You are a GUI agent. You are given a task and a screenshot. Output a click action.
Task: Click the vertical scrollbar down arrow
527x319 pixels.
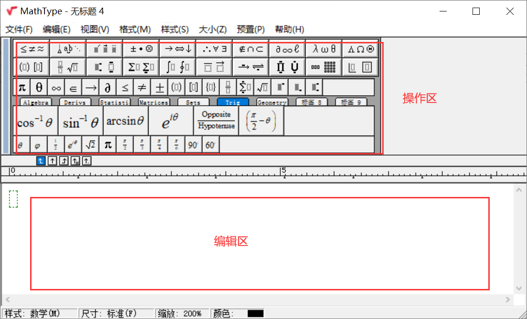pyautogui.click(x=518, y=288)
